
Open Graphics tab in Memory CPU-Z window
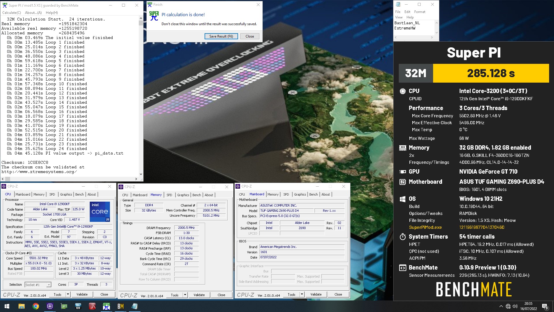[183, 195]
